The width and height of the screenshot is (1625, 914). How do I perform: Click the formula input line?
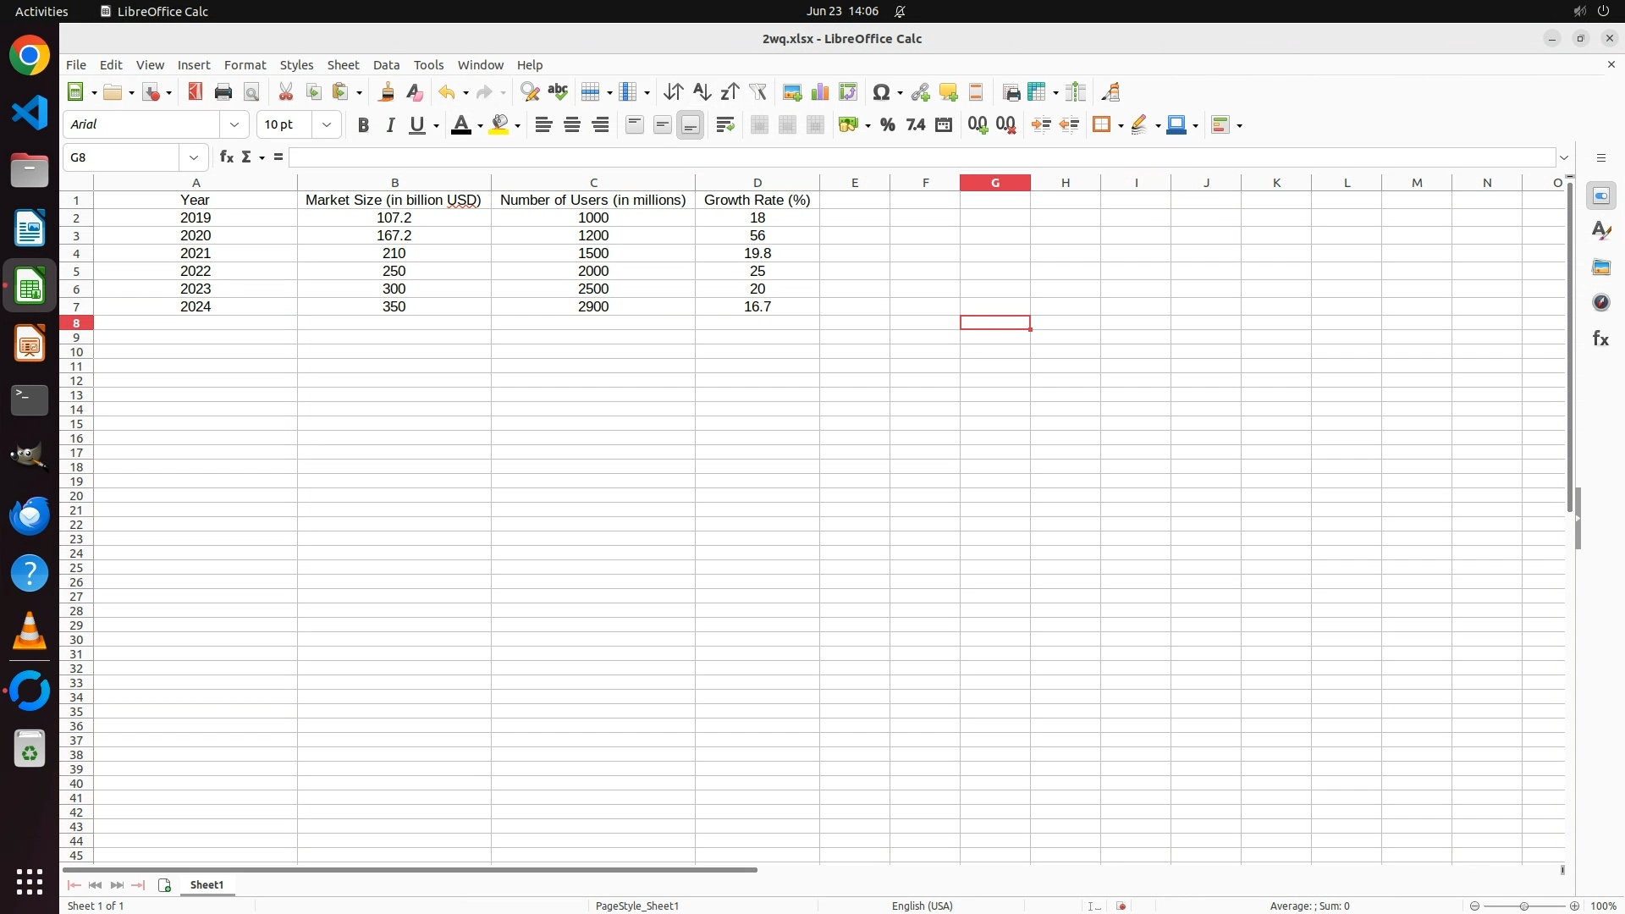click(921, 158)
